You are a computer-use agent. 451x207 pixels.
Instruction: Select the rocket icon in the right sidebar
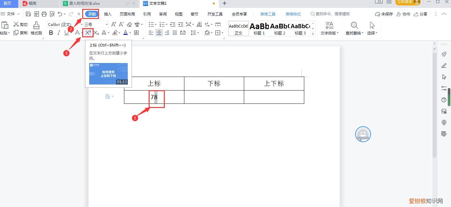(444, 54)
